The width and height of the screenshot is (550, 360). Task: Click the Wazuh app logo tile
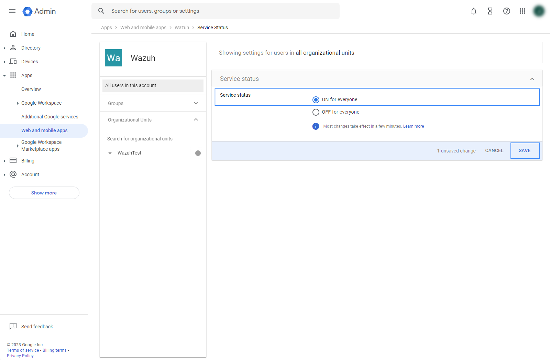click(x=113, y=58)
